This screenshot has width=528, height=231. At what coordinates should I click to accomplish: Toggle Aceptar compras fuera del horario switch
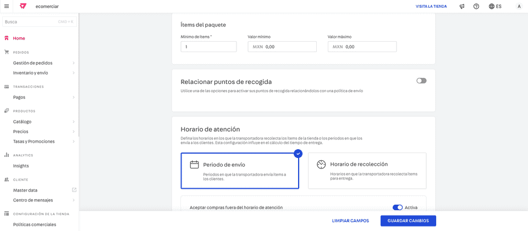tap(398, 207)
